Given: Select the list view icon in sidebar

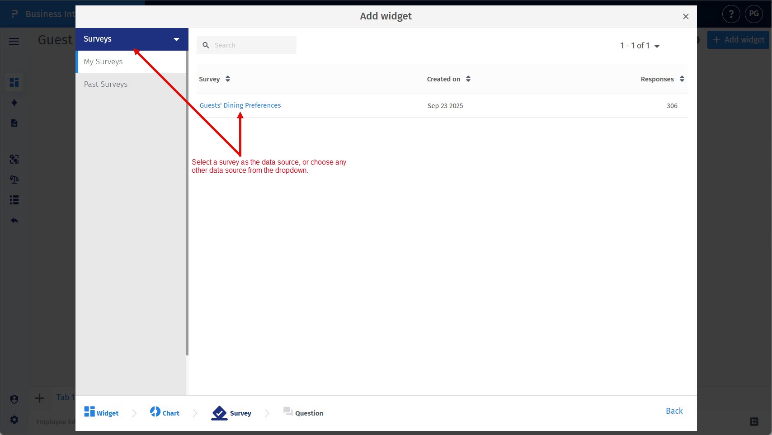Looking at the screenshot, I should [x=14, y=200].
